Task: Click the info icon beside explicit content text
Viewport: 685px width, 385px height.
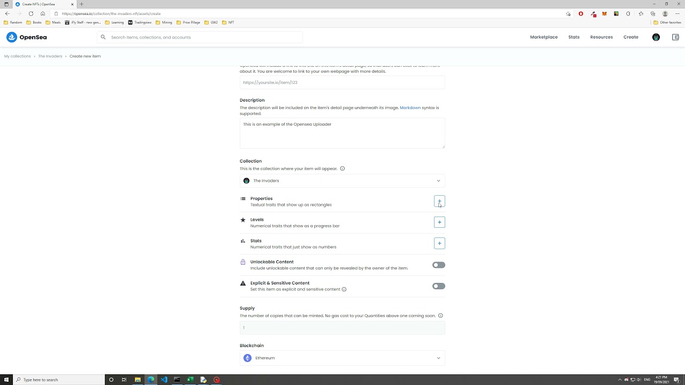Action: [x=344, y=289]
